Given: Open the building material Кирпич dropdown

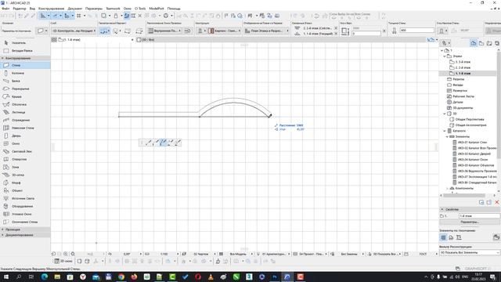Looking at the screenshot, I should coord(225,31).
